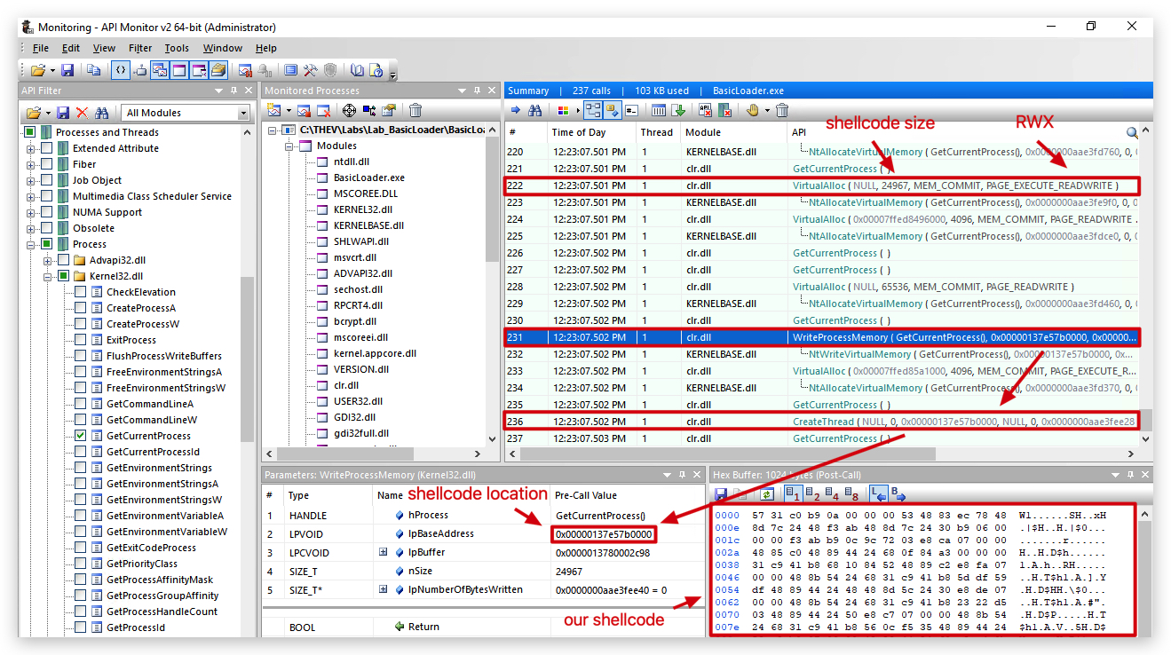This screenshot has height=655, width=1171.
Task: Click the lpBaseAddress pre-call value cell
Action: [604, 534]
